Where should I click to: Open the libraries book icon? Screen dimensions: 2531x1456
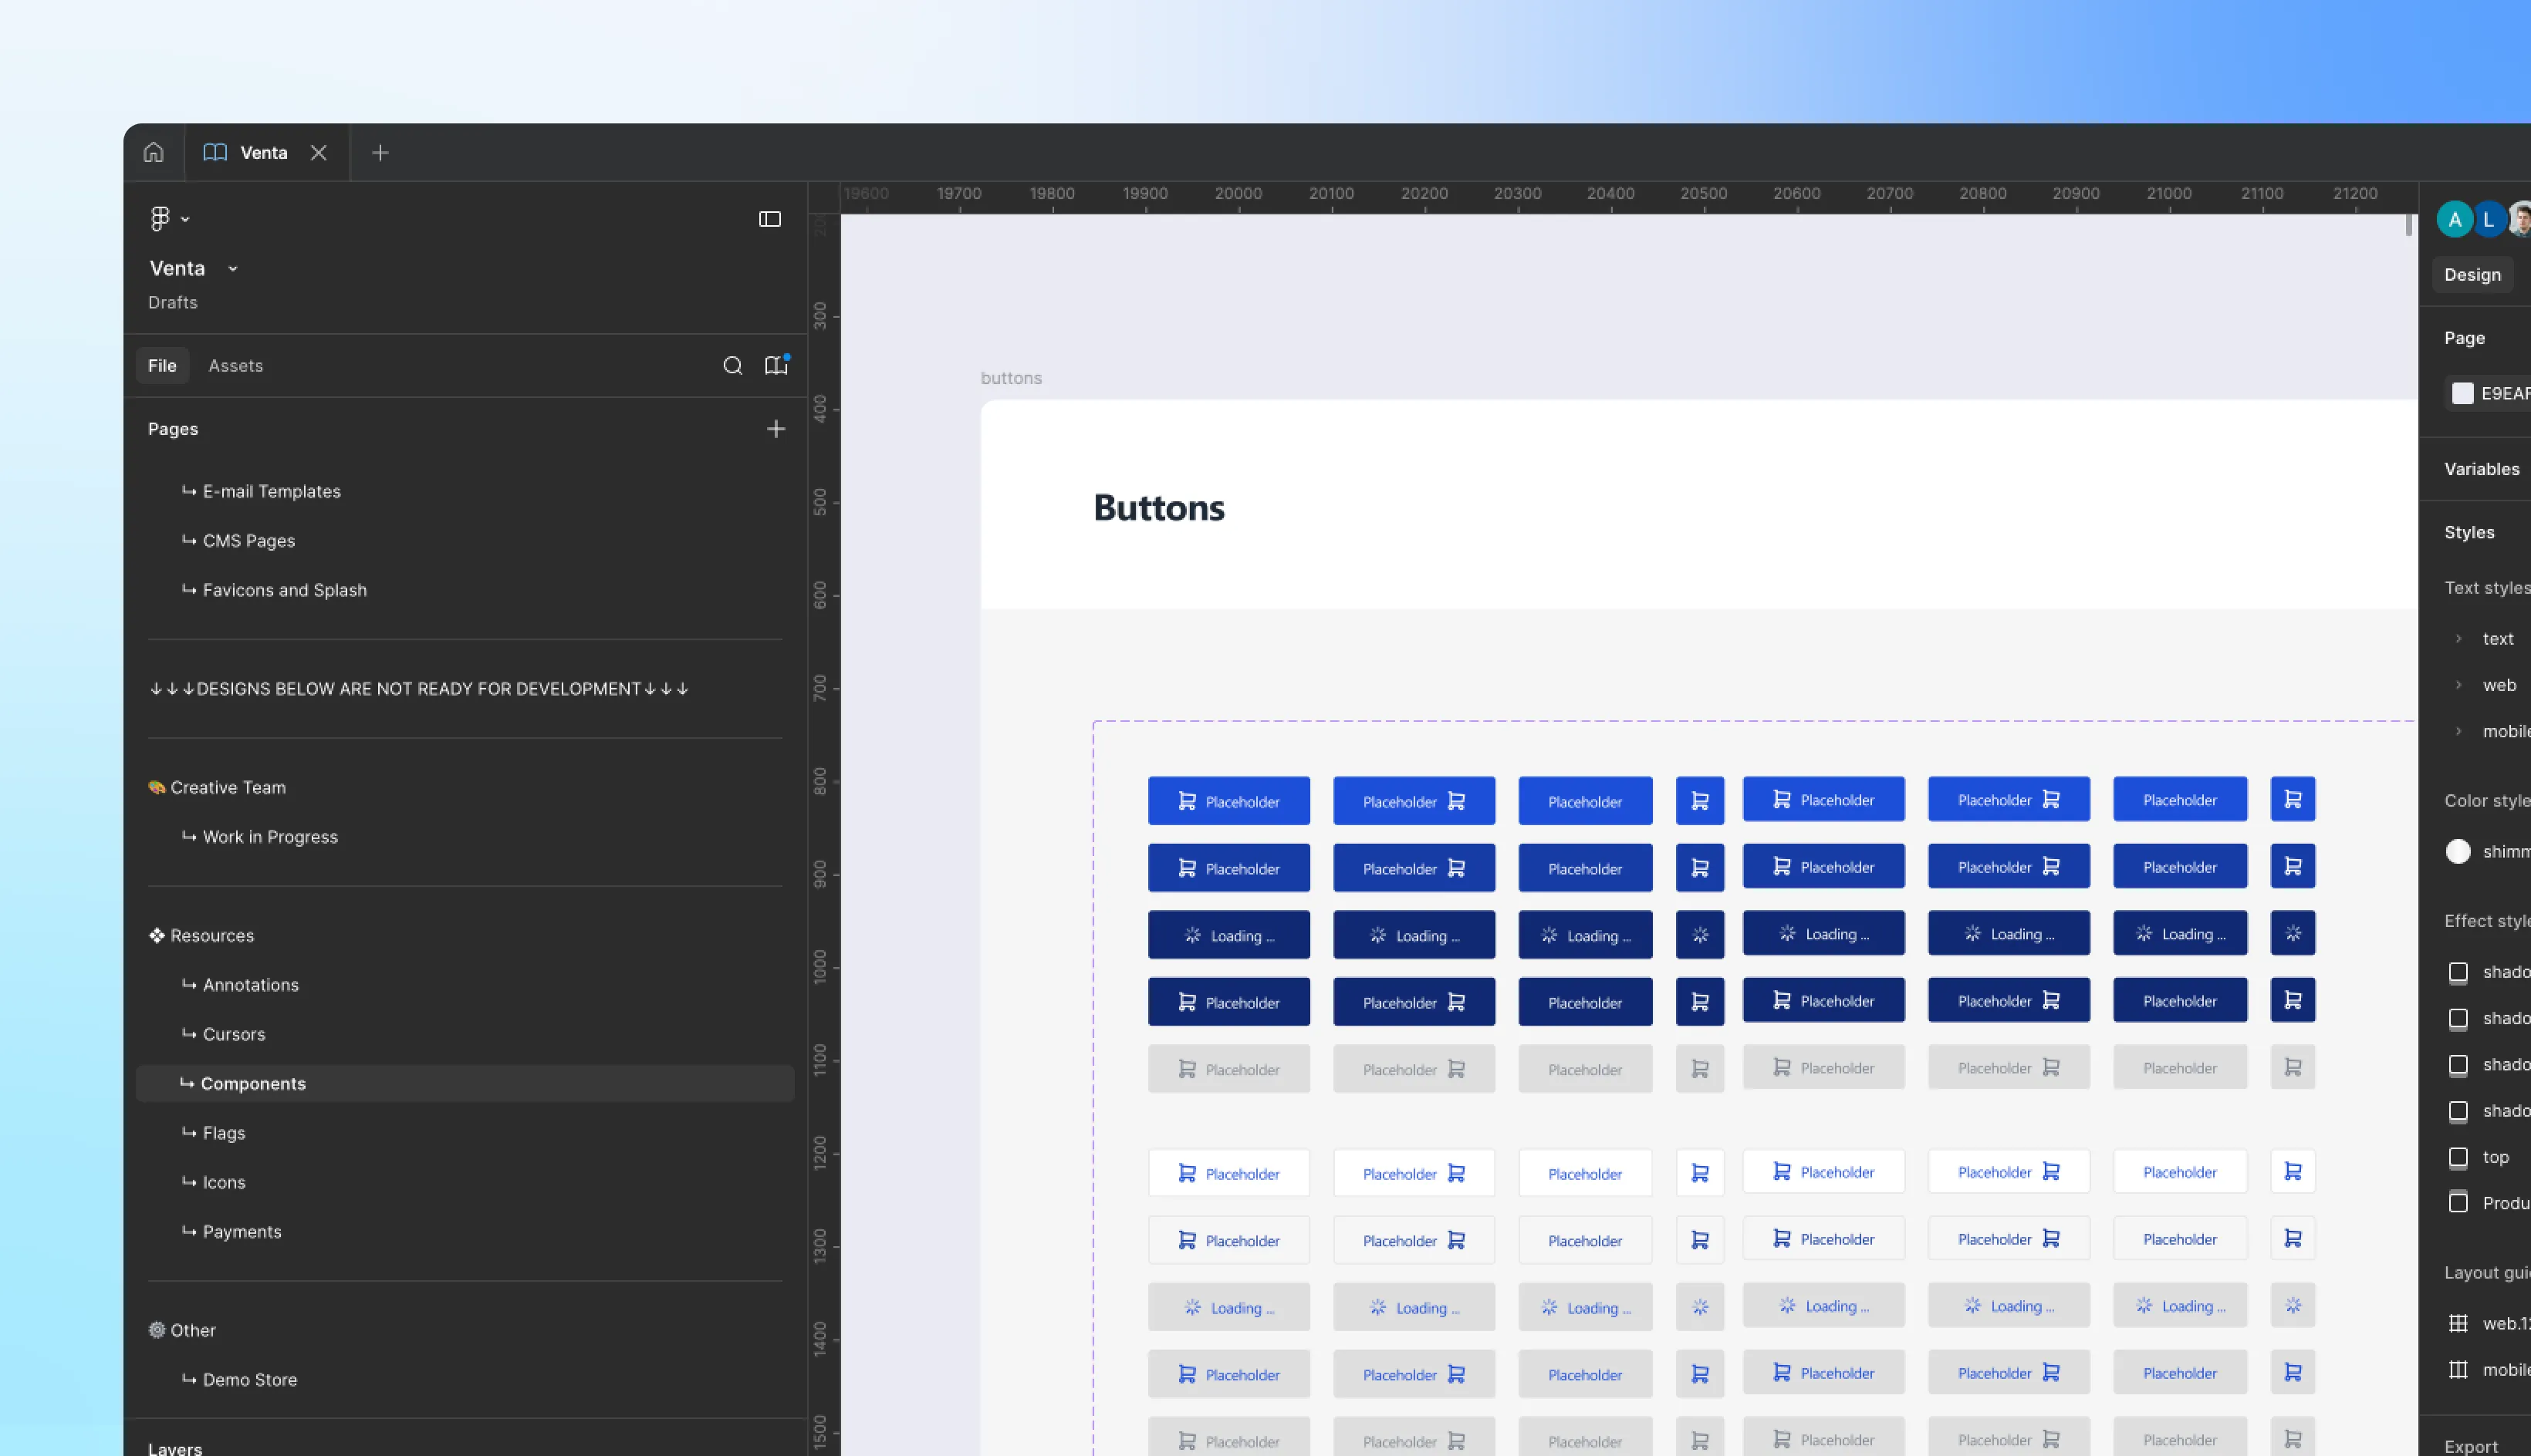point(776,366)
